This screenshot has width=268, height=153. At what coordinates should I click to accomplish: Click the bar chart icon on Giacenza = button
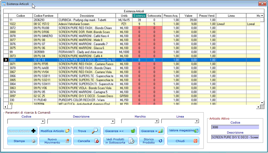tap(160, 131)
